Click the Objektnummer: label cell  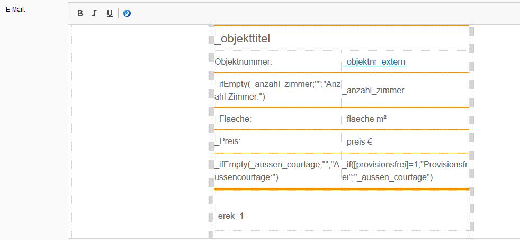[x=243, y=62]
